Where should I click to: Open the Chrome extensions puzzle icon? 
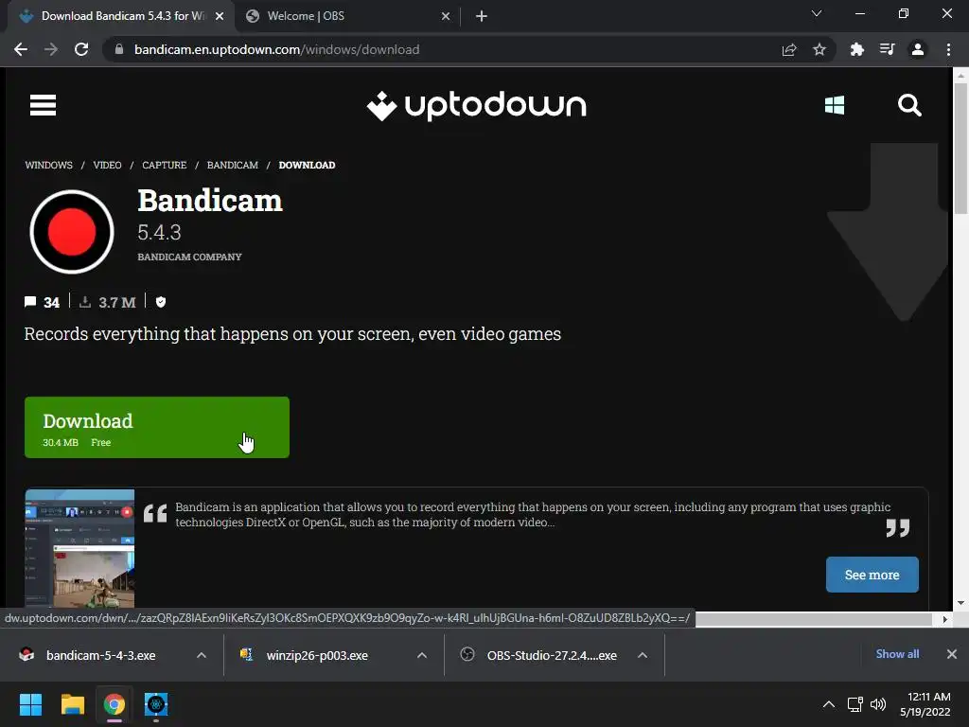point(856,49)
